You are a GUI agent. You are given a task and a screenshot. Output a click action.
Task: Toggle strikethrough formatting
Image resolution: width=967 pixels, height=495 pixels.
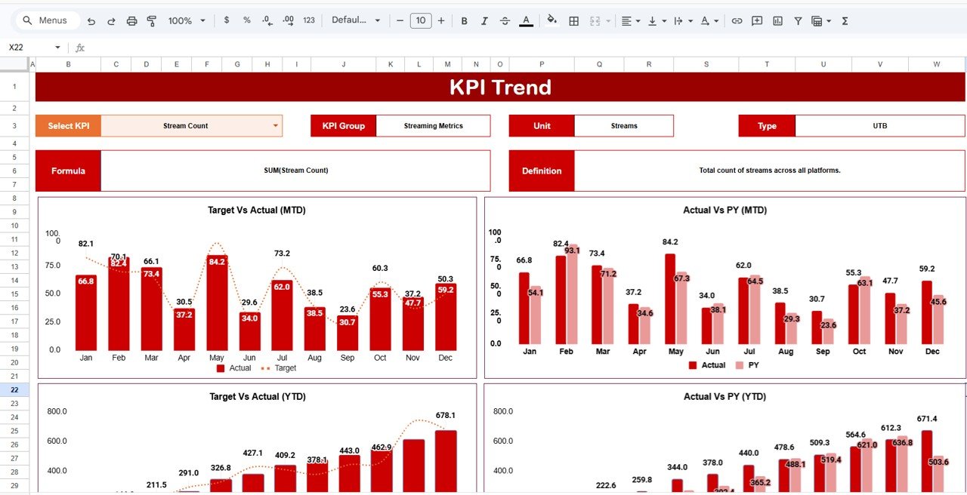coord(505,20)
